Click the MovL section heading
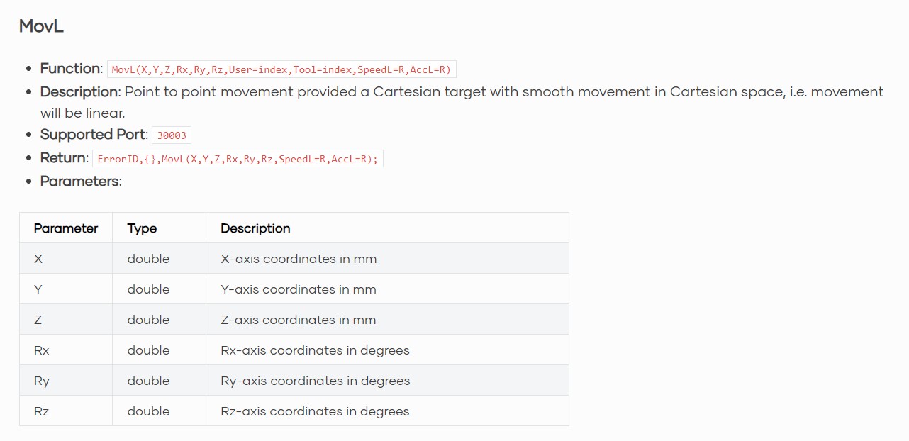The height and width of the screenshot is (441, 909). pyautogui.click(x=41, y=27)
